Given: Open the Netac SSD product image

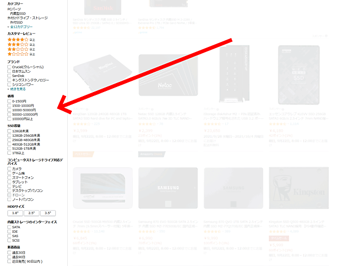Looking at the screenshot, I should pos(168,75).
